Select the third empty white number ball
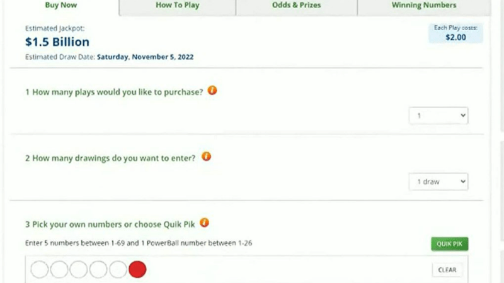The height and width of the screenshot is (283, 504). tap(79, 269)
